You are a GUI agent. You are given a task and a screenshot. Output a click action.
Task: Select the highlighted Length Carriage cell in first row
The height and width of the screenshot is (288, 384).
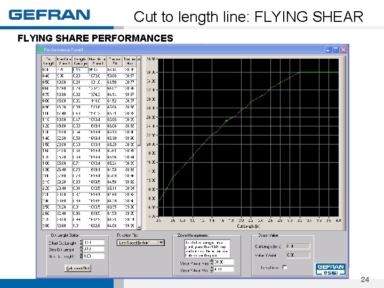pos(81,70)
